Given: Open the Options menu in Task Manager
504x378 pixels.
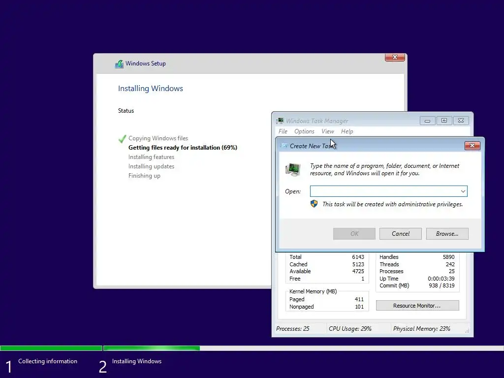Looking at the screenshot, I should [x=304, y=131].
